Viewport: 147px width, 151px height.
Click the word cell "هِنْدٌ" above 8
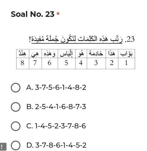[23, 53]
